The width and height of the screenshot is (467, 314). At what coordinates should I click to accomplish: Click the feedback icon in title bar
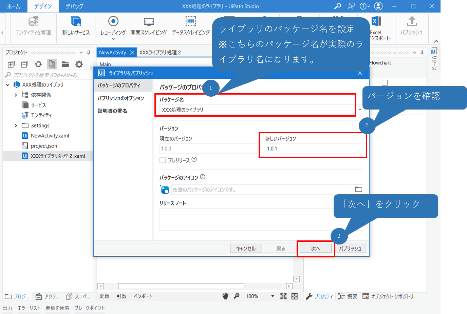tap(351, 6)
